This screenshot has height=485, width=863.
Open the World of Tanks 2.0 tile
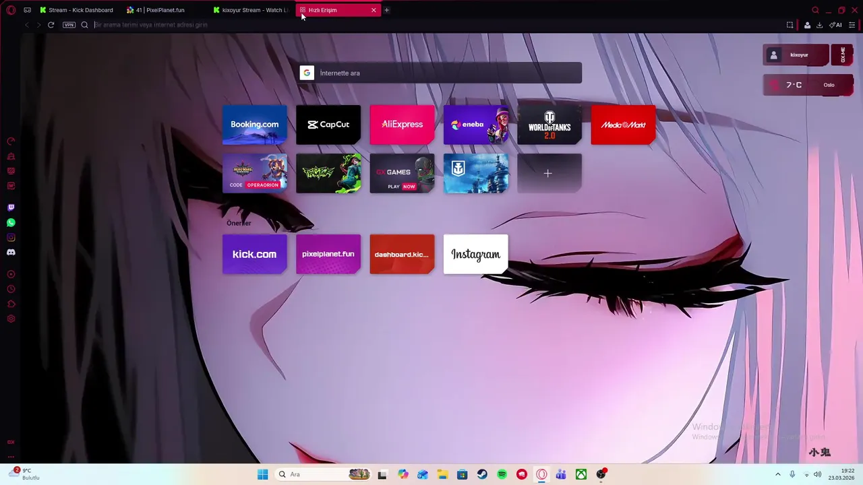coord(549,125)
